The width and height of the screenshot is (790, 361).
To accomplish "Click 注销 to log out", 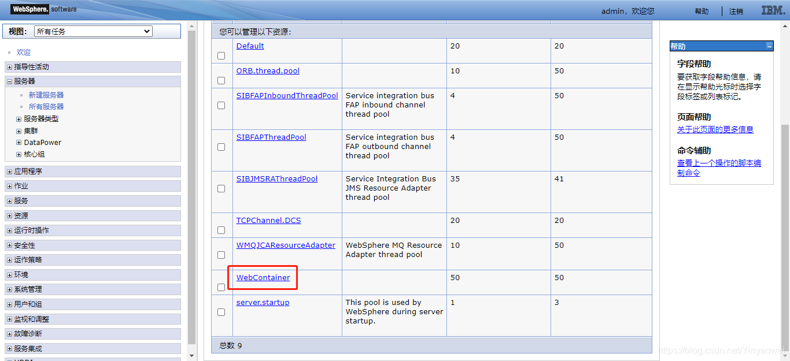I will pyautogui.click(x=736, y=12).
